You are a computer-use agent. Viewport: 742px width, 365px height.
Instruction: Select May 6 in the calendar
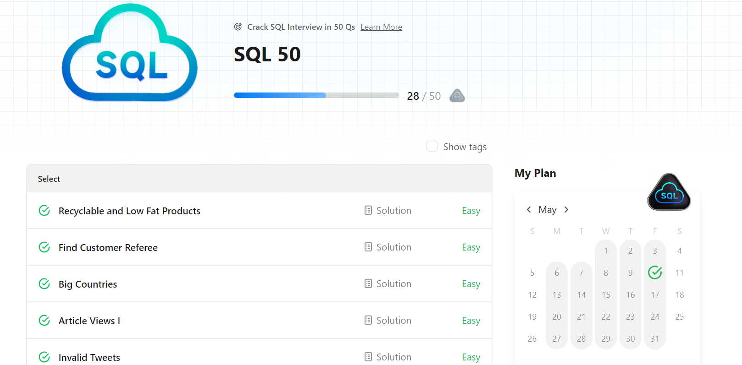[x=557, y=272]
